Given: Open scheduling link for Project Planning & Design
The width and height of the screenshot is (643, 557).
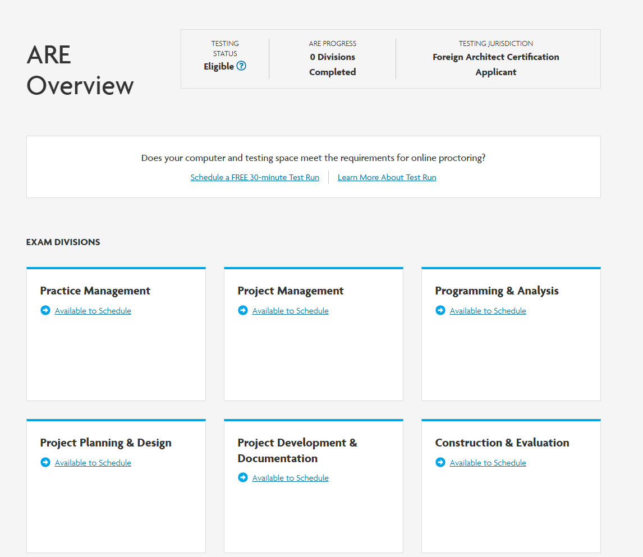Looking at the screenshot, I should [93, 463].
